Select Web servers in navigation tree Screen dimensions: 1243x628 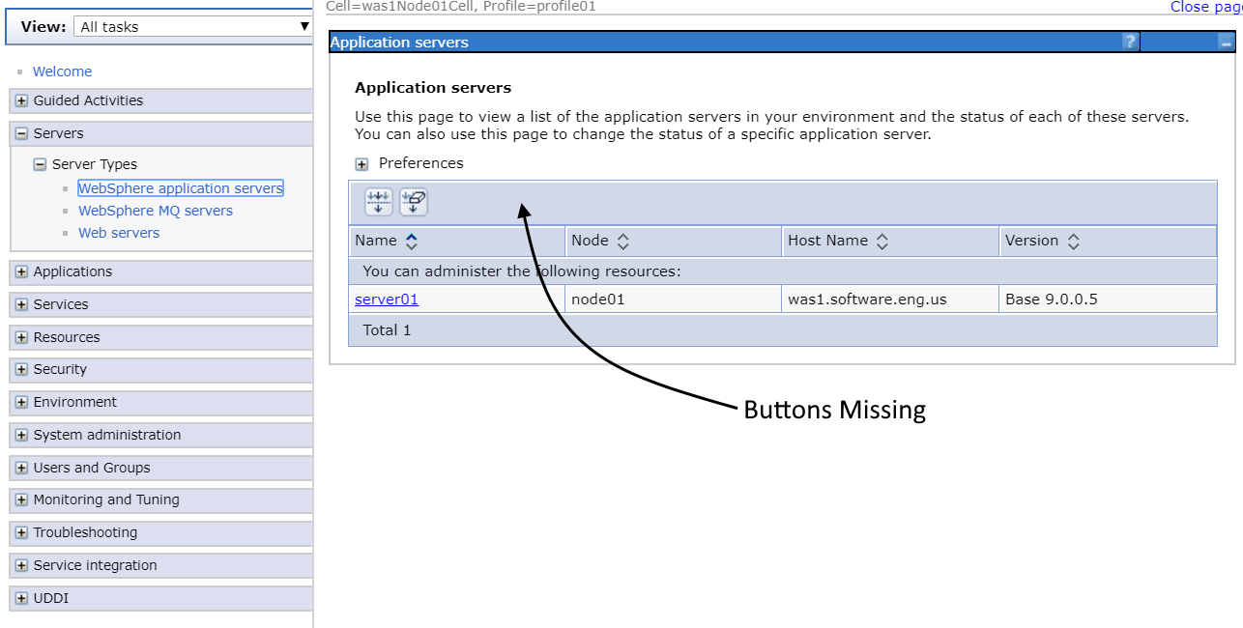click(x=119, y=233)
